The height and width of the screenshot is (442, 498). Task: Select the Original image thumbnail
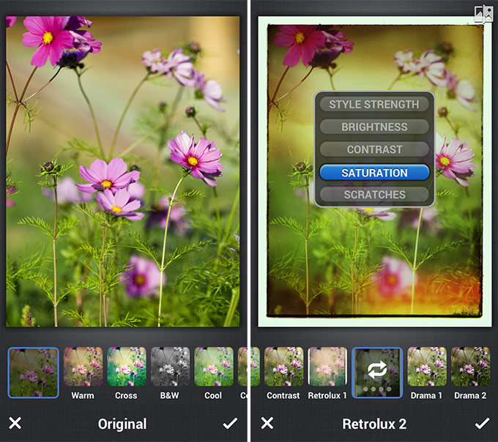[x=34, y=372]
